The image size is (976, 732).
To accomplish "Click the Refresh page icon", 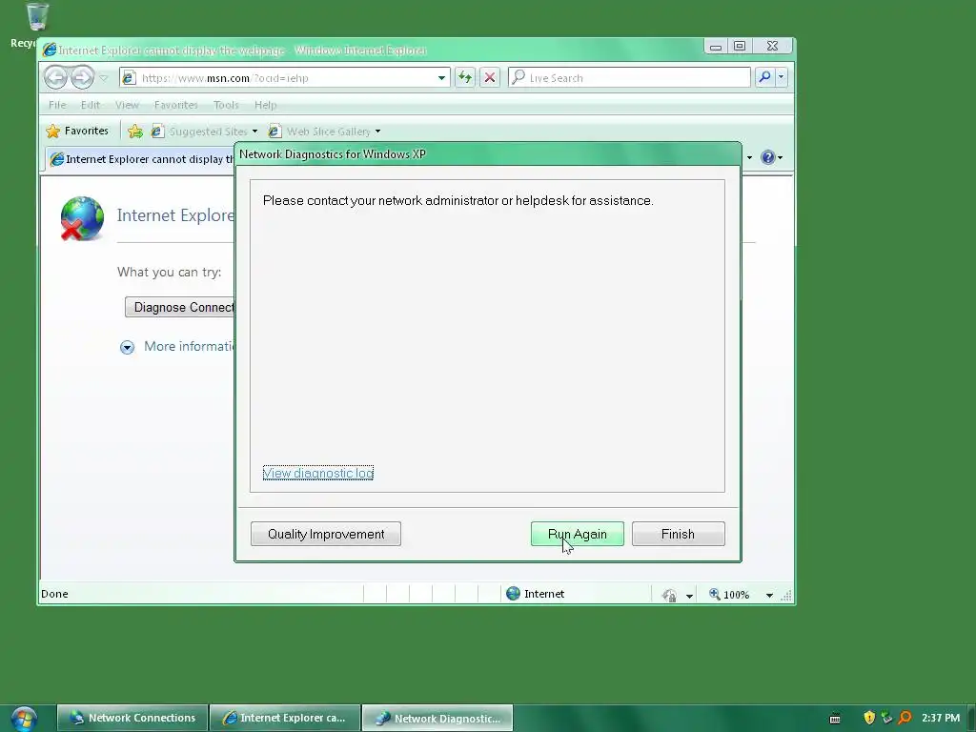I will (464, 78).
